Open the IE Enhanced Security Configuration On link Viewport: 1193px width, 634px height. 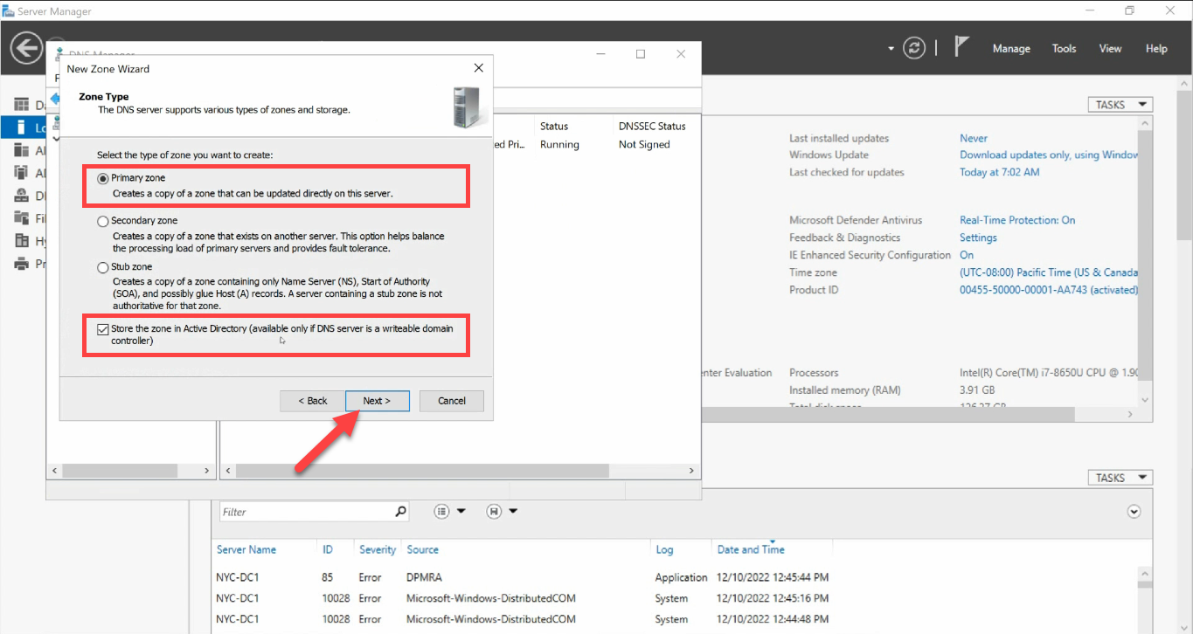pos(967,255)
